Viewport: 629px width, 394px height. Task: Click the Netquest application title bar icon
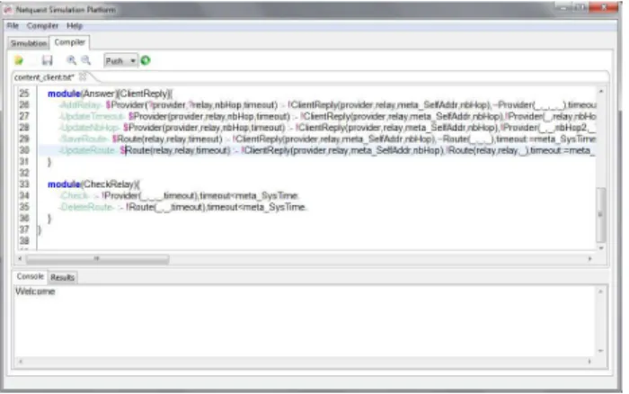point(8,10)
